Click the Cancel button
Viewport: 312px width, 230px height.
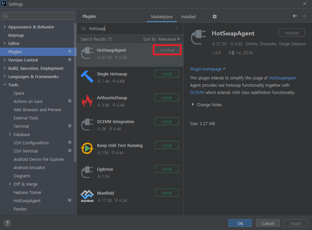coord(268,223)
